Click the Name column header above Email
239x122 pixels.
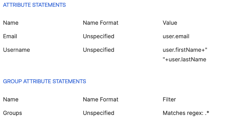[x=11, y=23]
